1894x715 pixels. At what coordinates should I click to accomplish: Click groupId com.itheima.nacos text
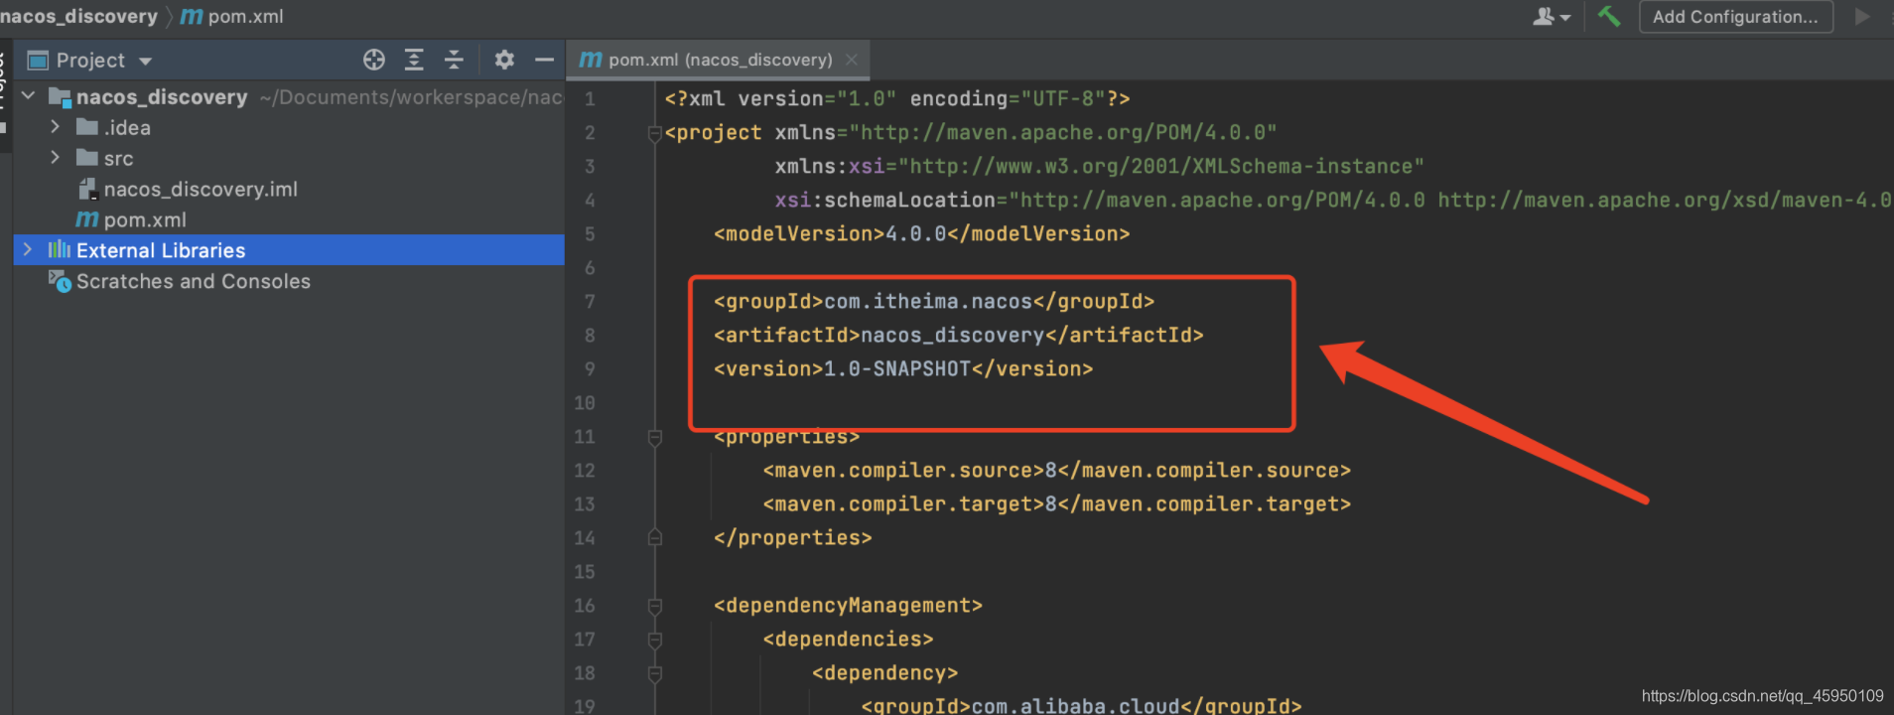point(934,302)
